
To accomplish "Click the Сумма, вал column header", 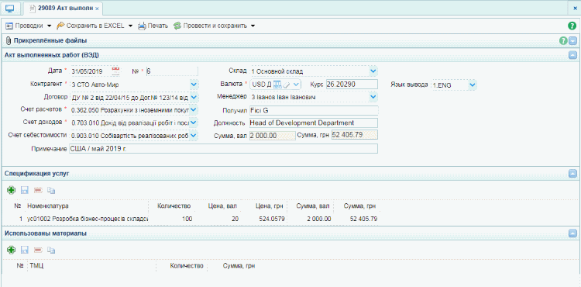I will 313,206.
